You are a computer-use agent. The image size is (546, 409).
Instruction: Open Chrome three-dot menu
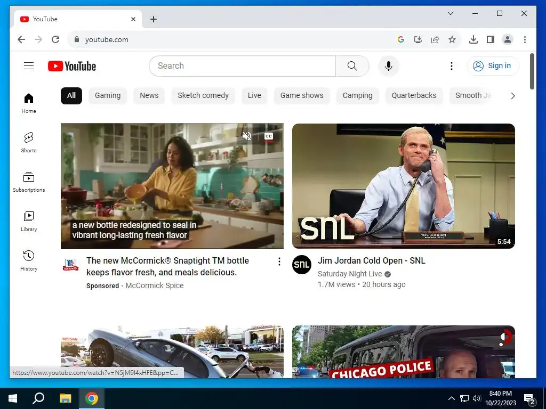pos(525,39)
